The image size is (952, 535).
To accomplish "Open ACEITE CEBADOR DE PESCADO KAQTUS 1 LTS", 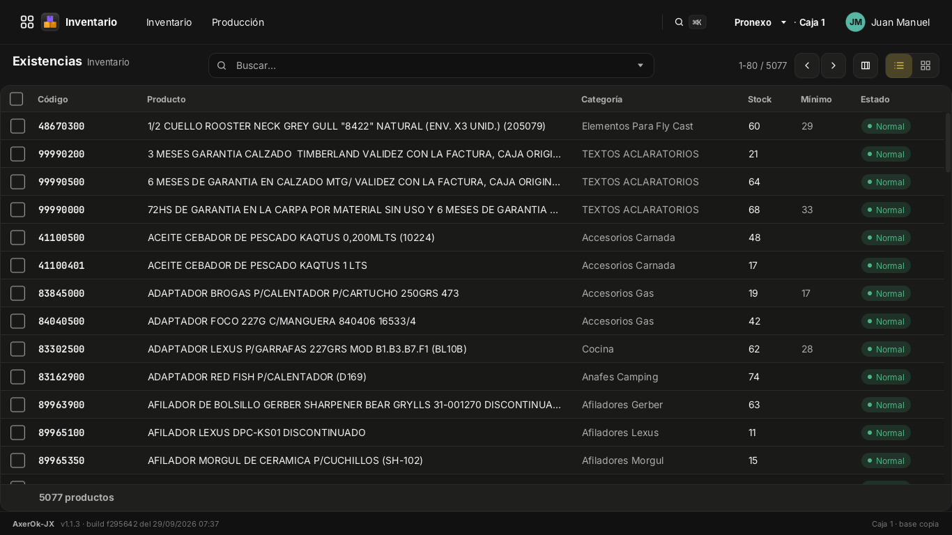I will 257,265.
